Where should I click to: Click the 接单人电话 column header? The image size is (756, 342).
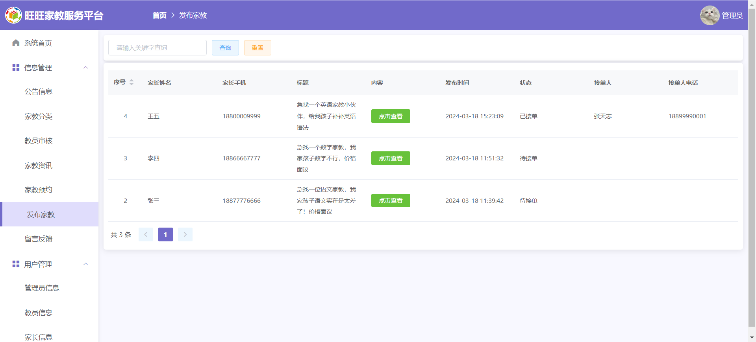683,83
